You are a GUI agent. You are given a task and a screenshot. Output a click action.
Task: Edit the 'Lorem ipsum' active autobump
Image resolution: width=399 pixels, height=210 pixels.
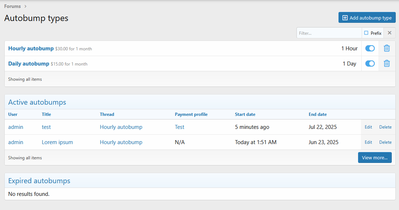368,142
